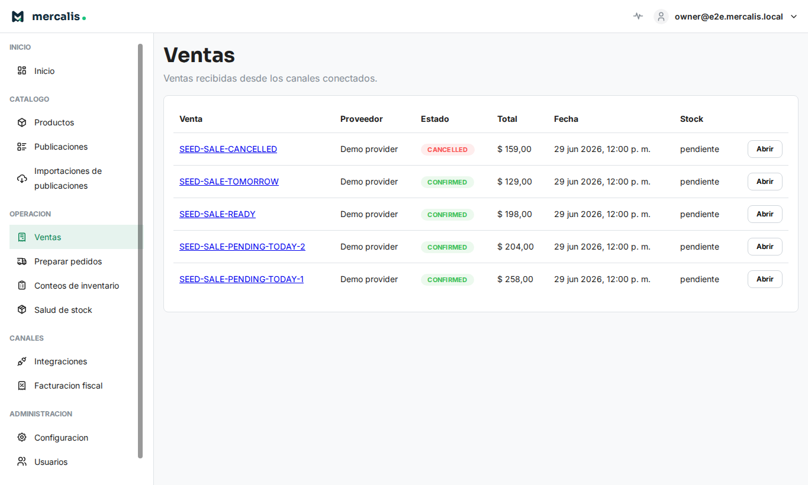Click the Configuracion gear icon

(x=22, y=438)
